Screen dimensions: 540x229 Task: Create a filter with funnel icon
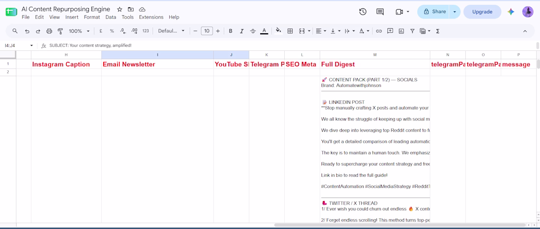pyautogui.click(x=412, y=31)
